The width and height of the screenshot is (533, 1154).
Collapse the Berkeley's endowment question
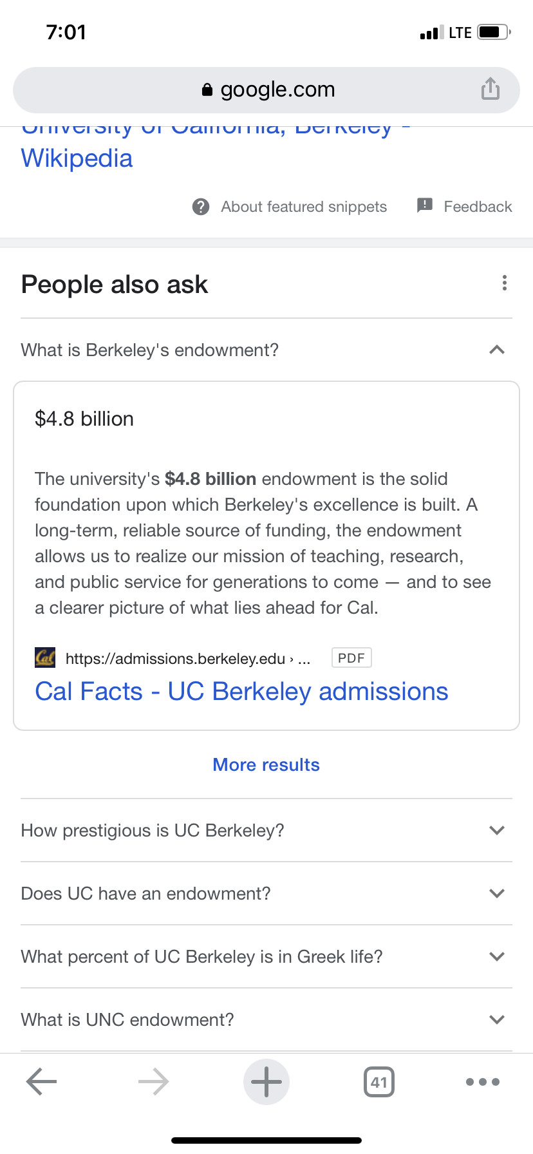click(x=266, y=350)
